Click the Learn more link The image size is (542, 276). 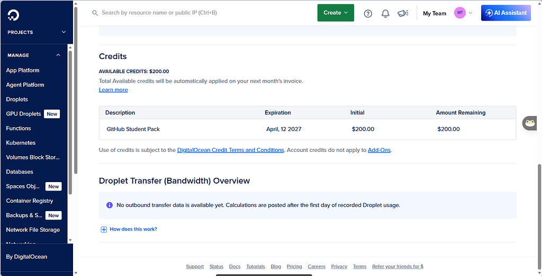coord(113,90)
